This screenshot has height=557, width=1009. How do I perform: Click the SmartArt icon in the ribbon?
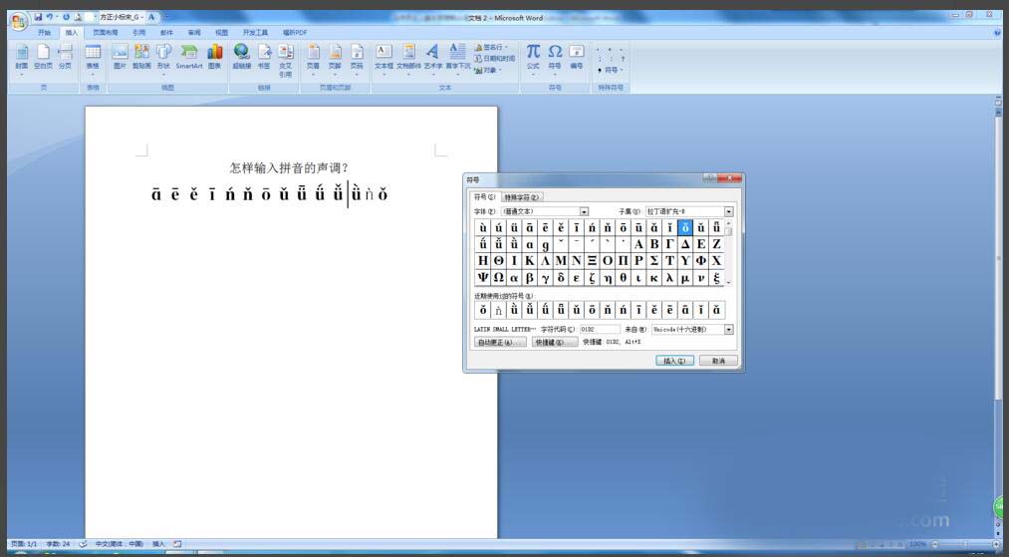188,55
